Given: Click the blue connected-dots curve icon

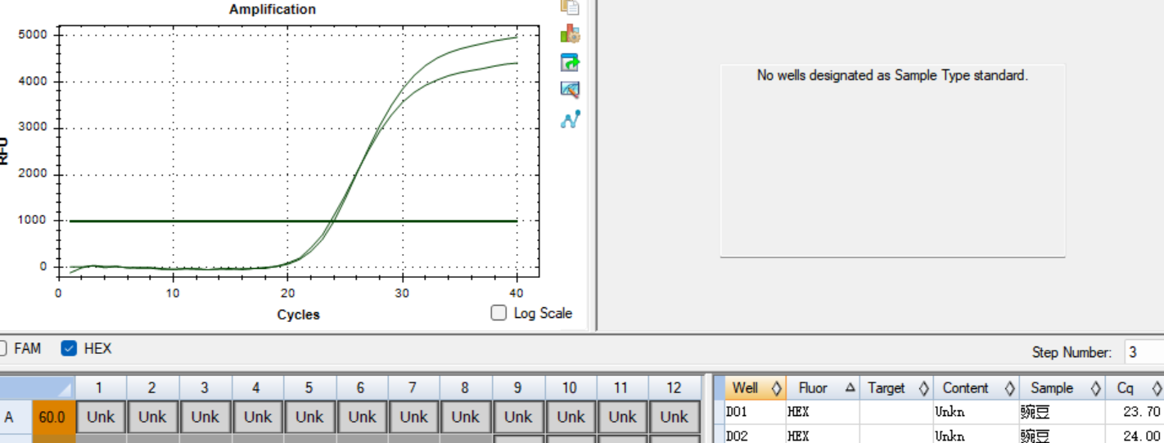Looking at the screenshot, I should [570, 119].
